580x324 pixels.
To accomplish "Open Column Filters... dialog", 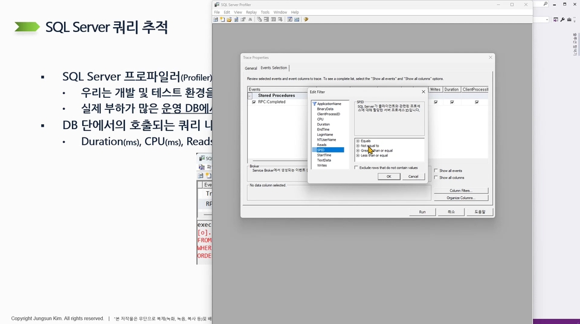I will point(461,191).
